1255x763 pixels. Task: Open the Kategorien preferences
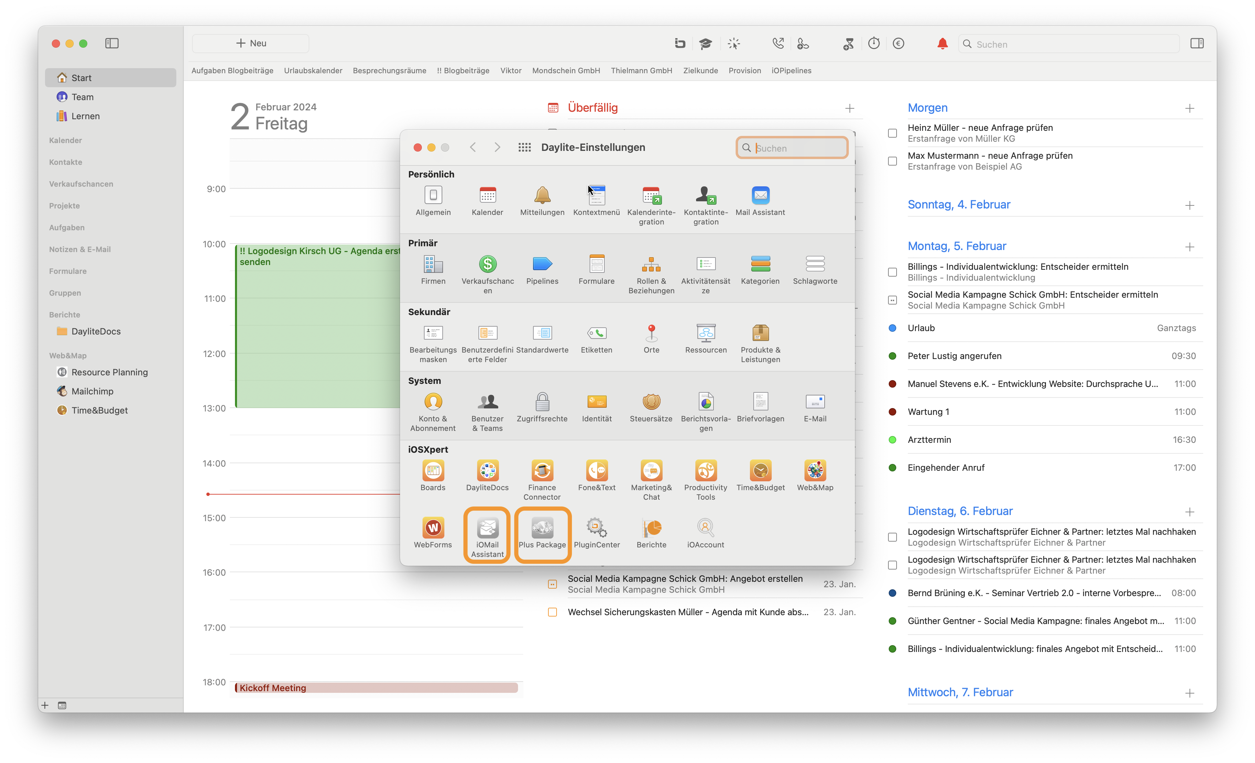[761, 269]
